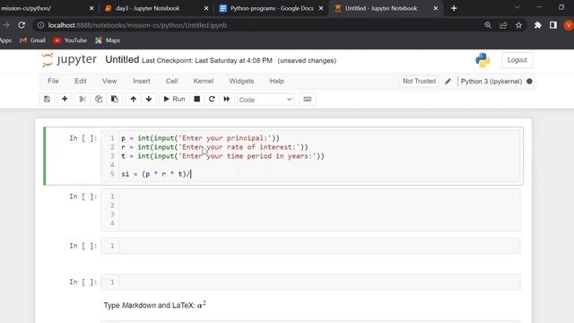Click the Type Markdown and LaTeX cell
Viewport: 574px width, 323px height.
(155, 305)
